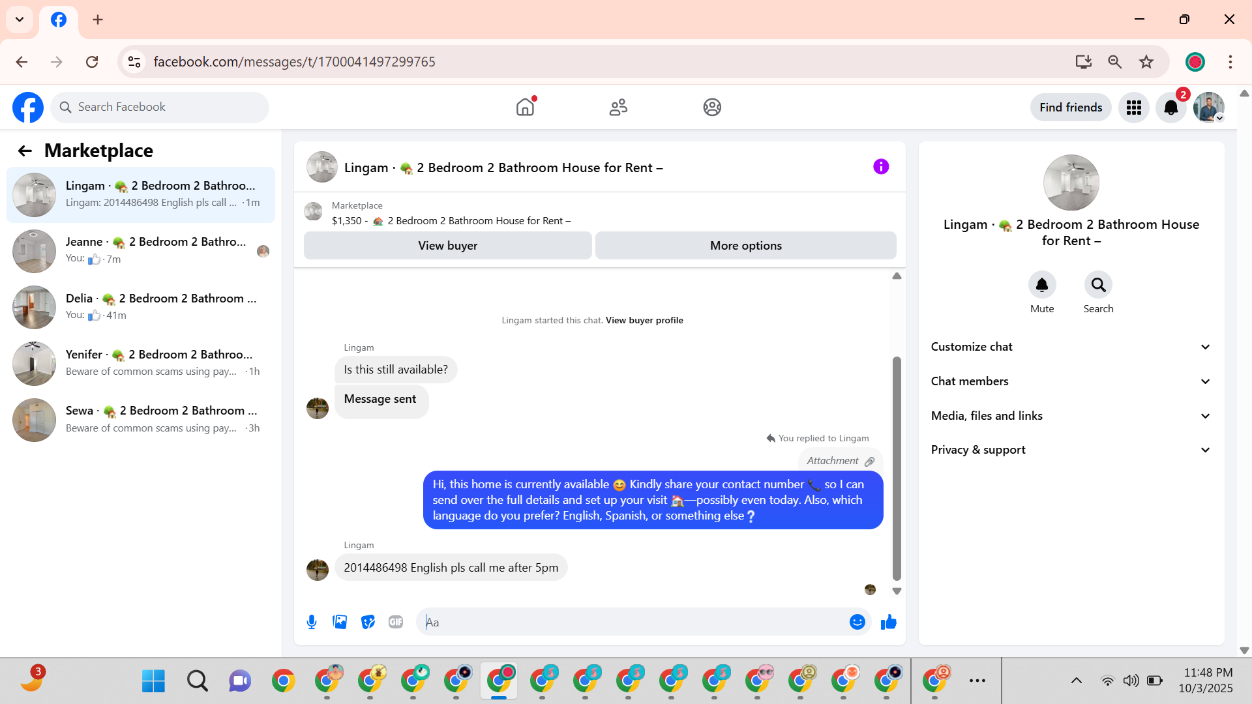
Task: Expand Chat members section
Action: [1071, 381]
